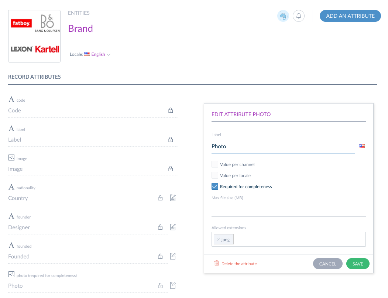Click edit icon for Founded attribute
The height and width of the screenshot is (298, 388).
tap(173, 256)
